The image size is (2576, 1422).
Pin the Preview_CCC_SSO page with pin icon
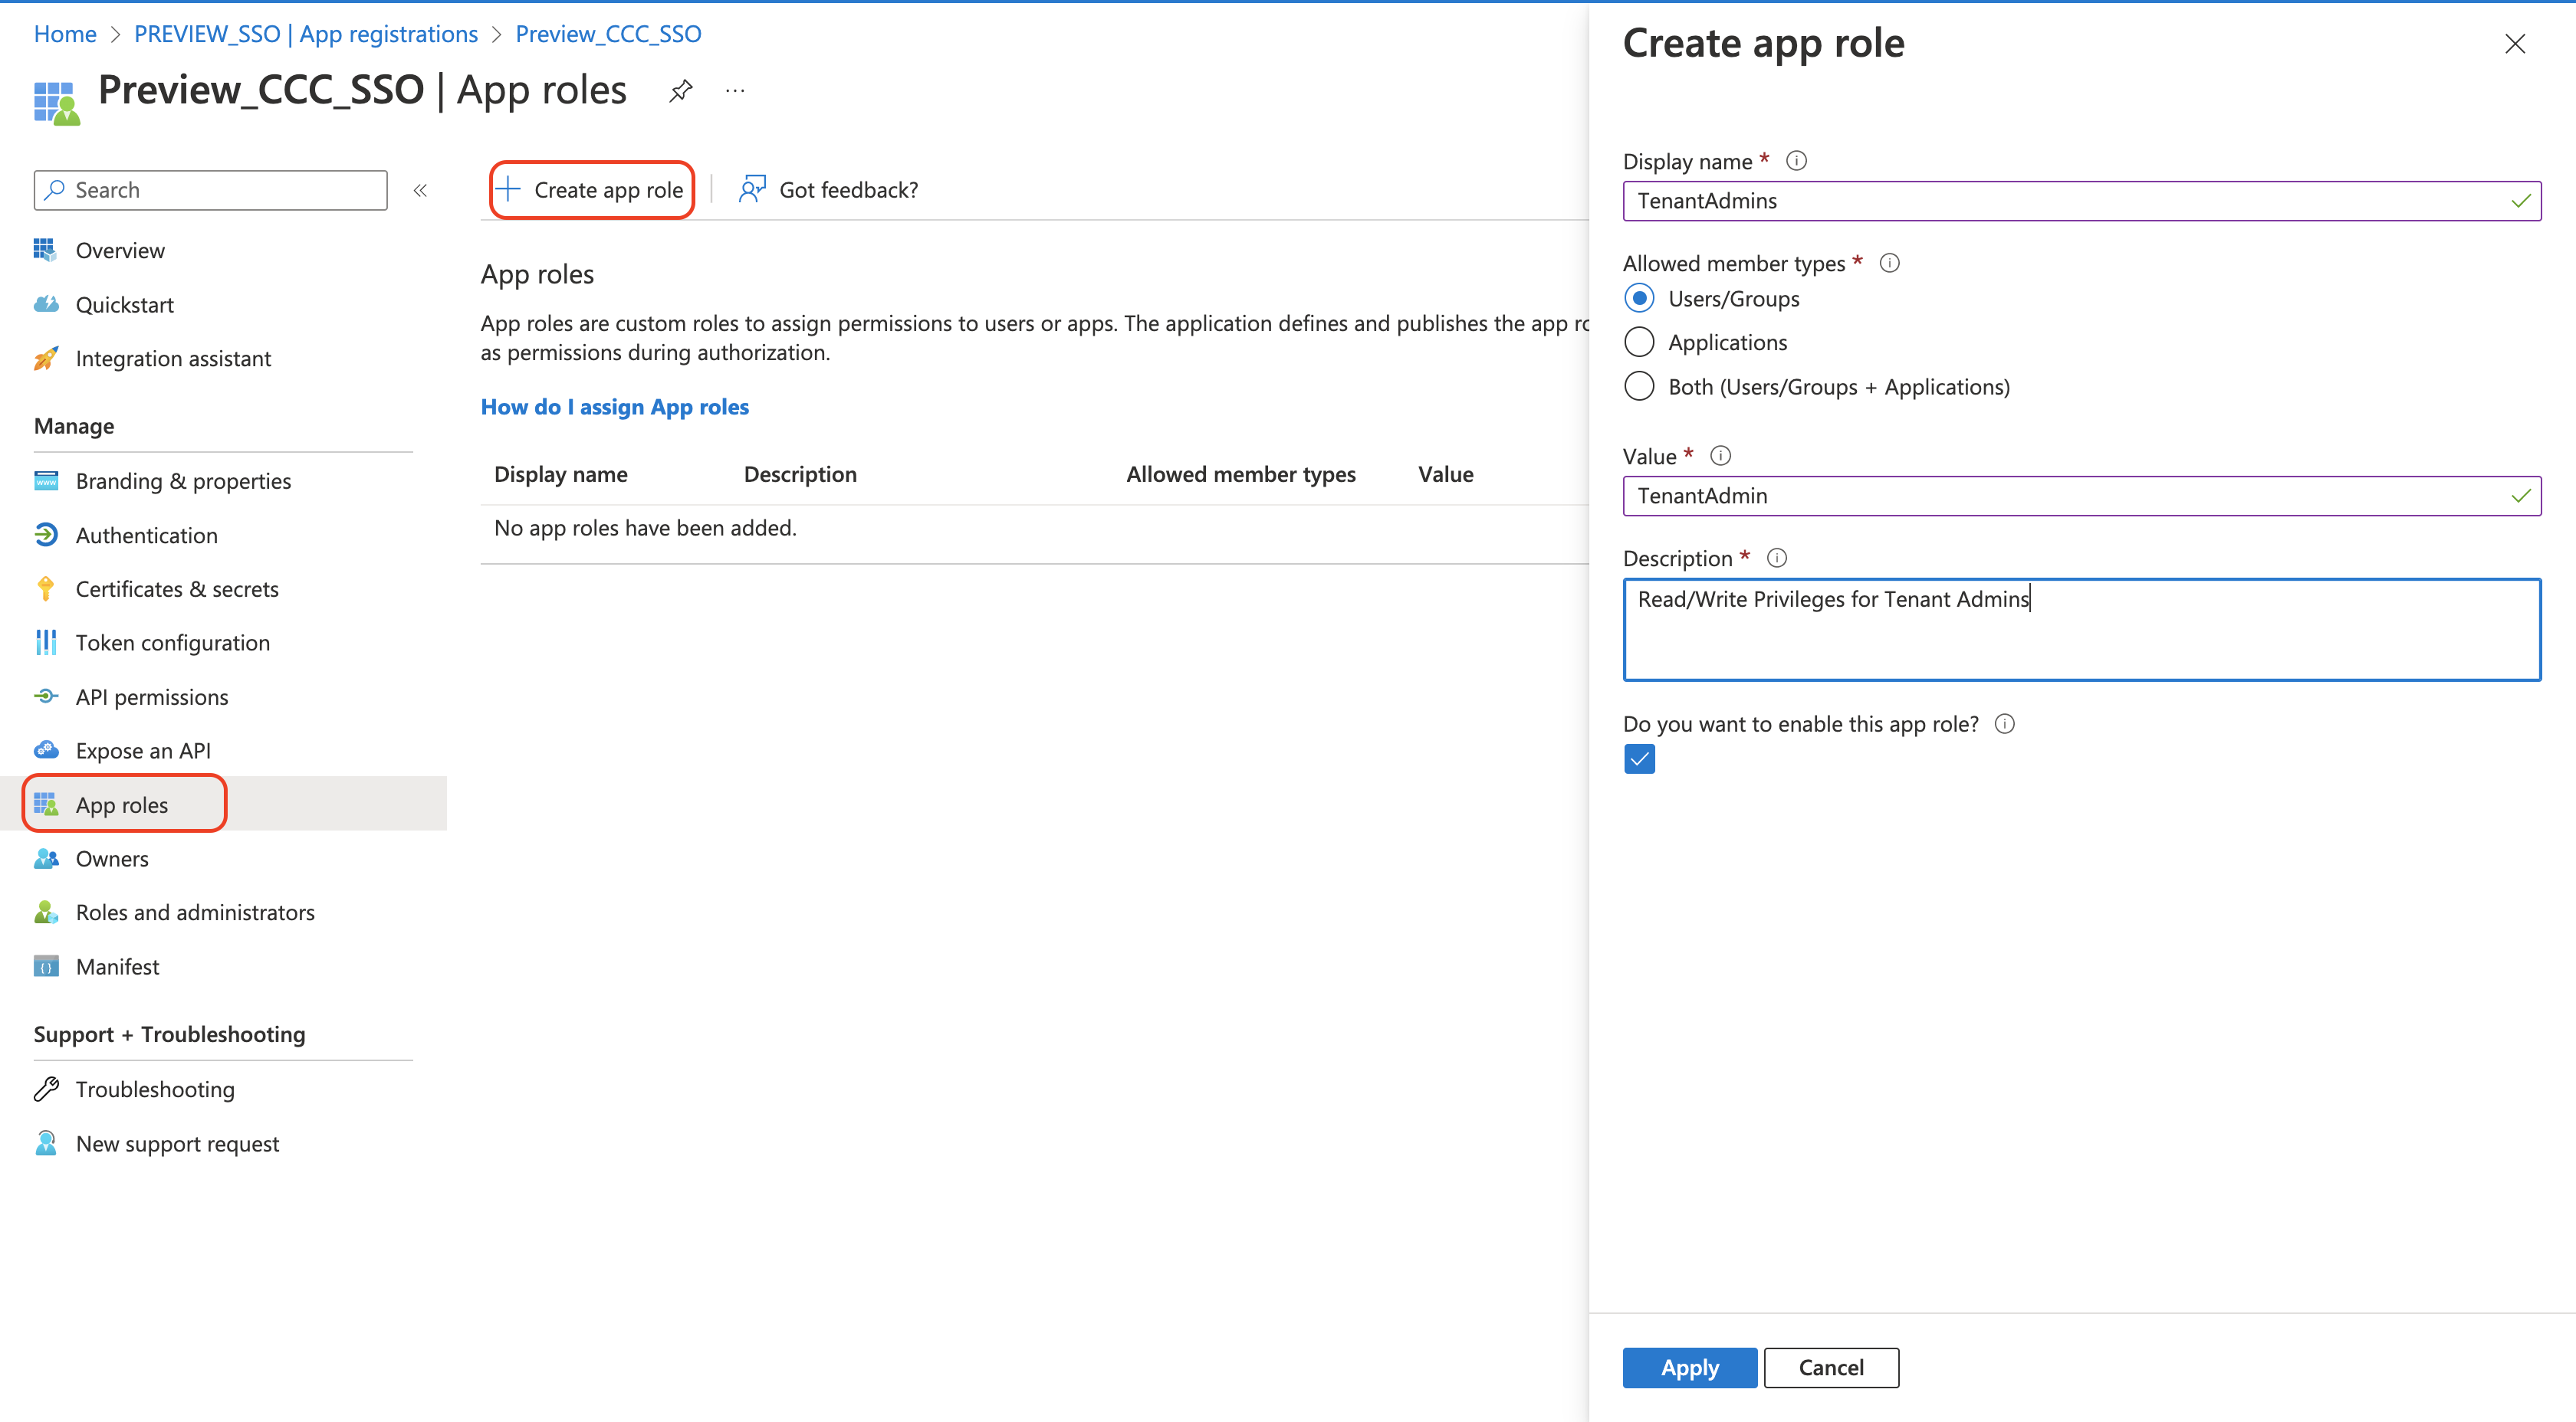[680, 91]
